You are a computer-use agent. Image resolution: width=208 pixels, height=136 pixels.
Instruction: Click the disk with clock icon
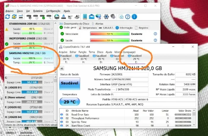coord(36,17)
